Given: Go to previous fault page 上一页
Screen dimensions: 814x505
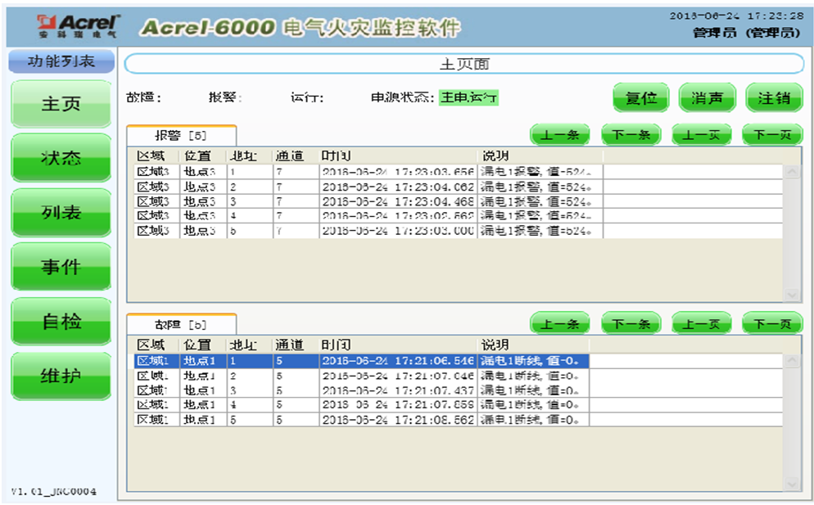Looking at the screenshot, I should coord(701,324).
